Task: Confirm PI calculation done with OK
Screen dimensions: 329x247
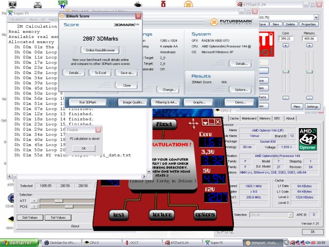Action: pos(84,148)
